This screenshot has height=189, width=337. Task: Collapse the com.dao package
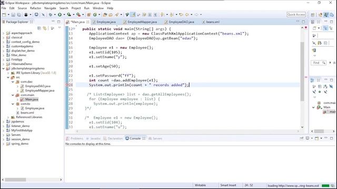click(x=13, y=82)
